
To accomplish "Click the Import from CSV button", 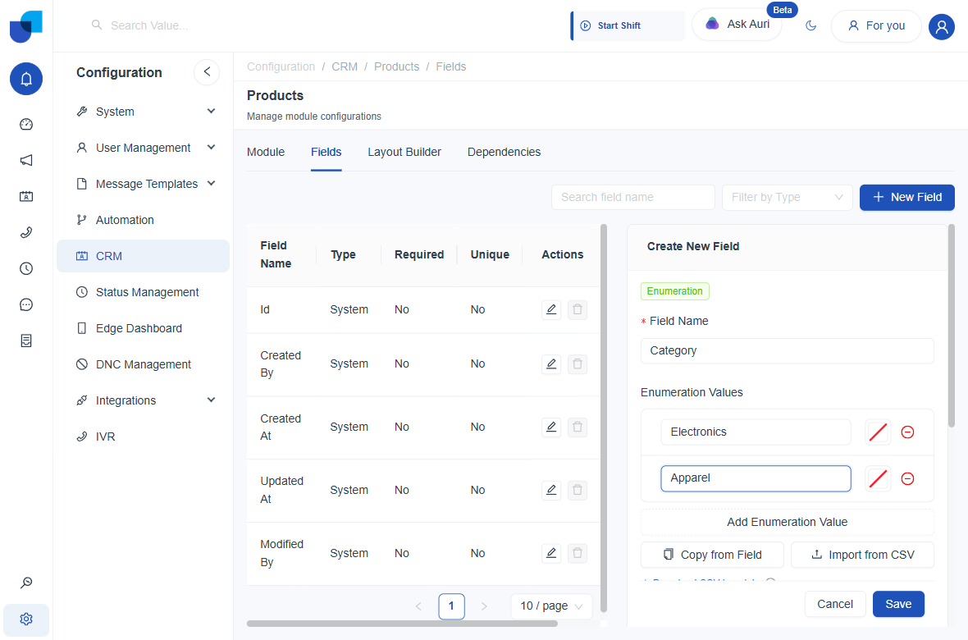I will tap(862, 555).
